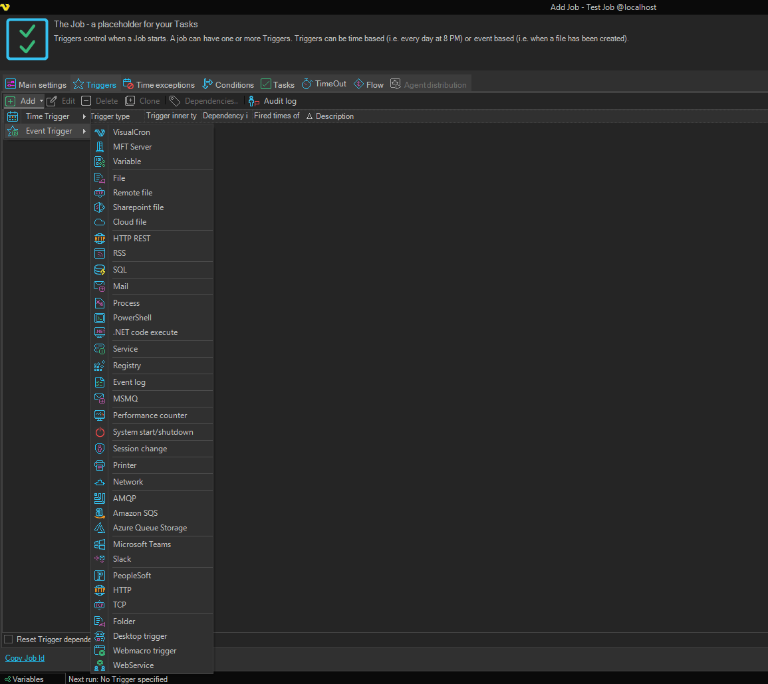Click the Audit log icon

click(x=253, y=101)
